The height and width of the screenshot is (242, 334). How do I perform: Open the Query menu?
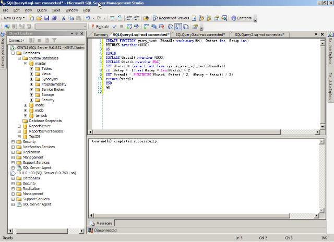point(42,10)
